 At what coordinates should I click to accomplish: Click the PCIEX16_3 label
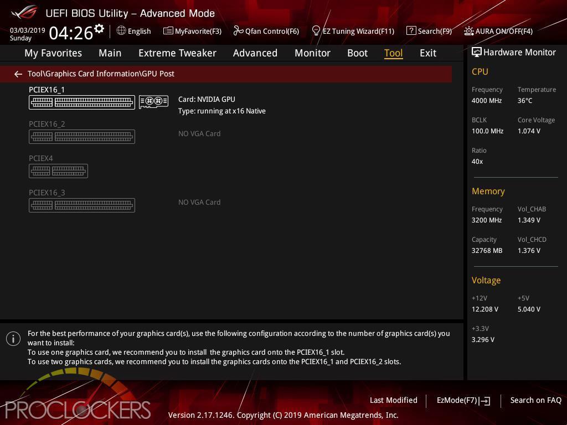(47, 193)
